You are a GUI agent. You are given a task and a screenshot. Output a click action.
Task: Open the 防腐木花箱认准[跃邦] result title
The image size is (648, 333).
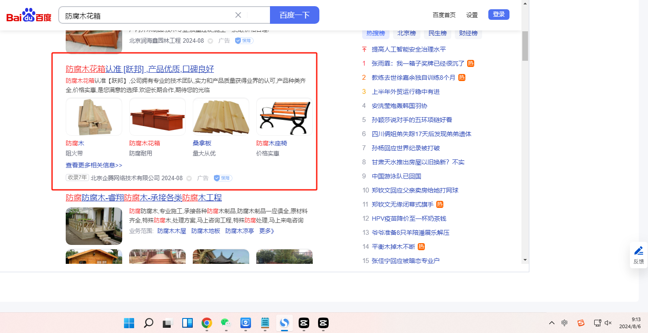tap(140, 69)
